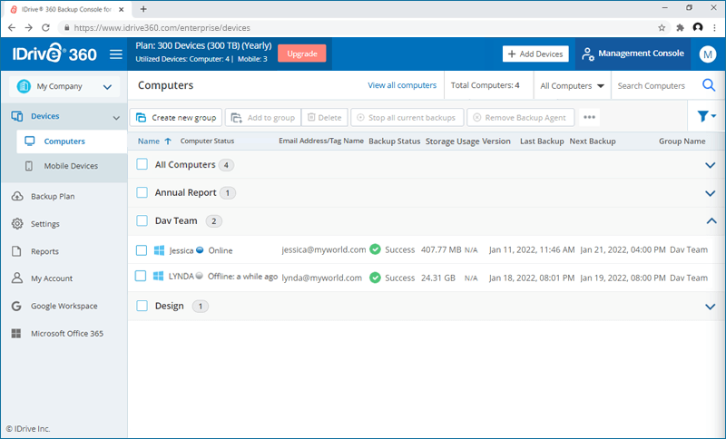Open the filter funnel icon

coord(702,117)
